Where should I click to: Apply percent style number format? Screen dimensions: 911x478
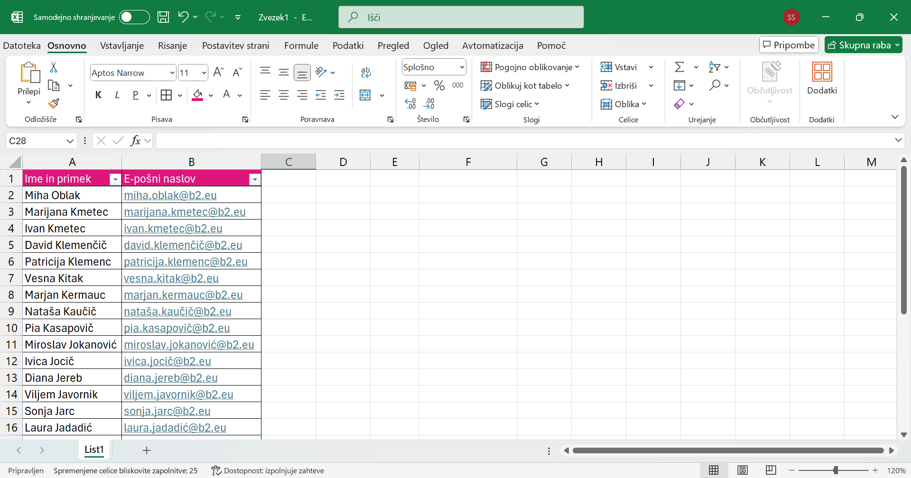tap(439, 86)
